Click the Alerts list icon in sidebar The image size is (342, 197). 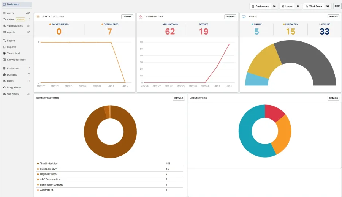click(x=4, y=13)
